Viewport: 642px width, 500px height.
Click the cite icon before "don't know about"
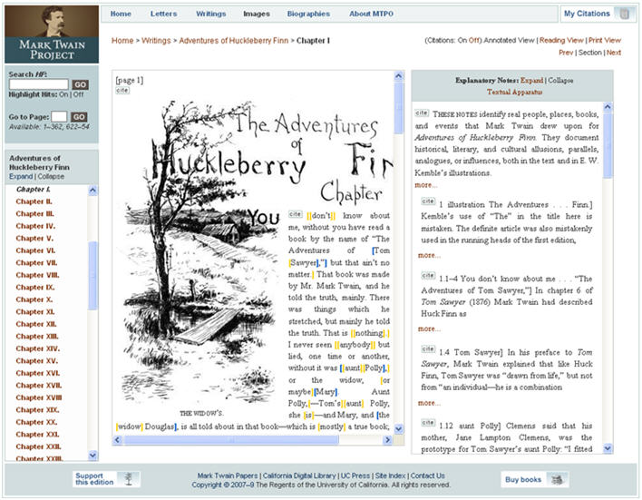tap(296, 214)
